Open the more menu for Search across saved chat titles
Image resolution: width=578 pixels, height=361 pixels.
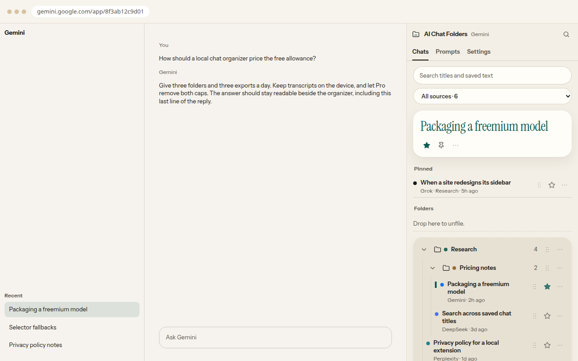click(x=560, y=316)
